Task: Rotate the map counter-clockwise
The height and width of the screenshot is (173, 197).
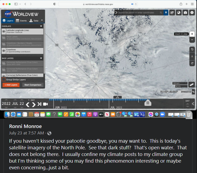Action: click(192, 50)
